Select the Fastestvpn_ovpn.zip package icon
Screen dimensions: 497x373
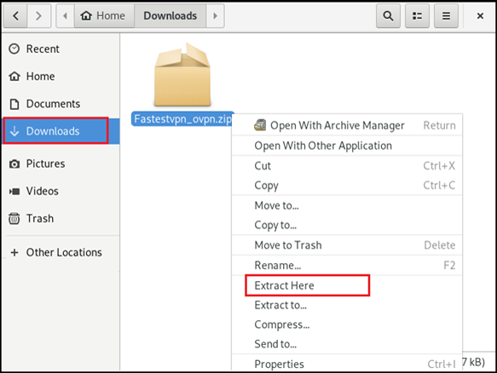click(x=182, y=75)
